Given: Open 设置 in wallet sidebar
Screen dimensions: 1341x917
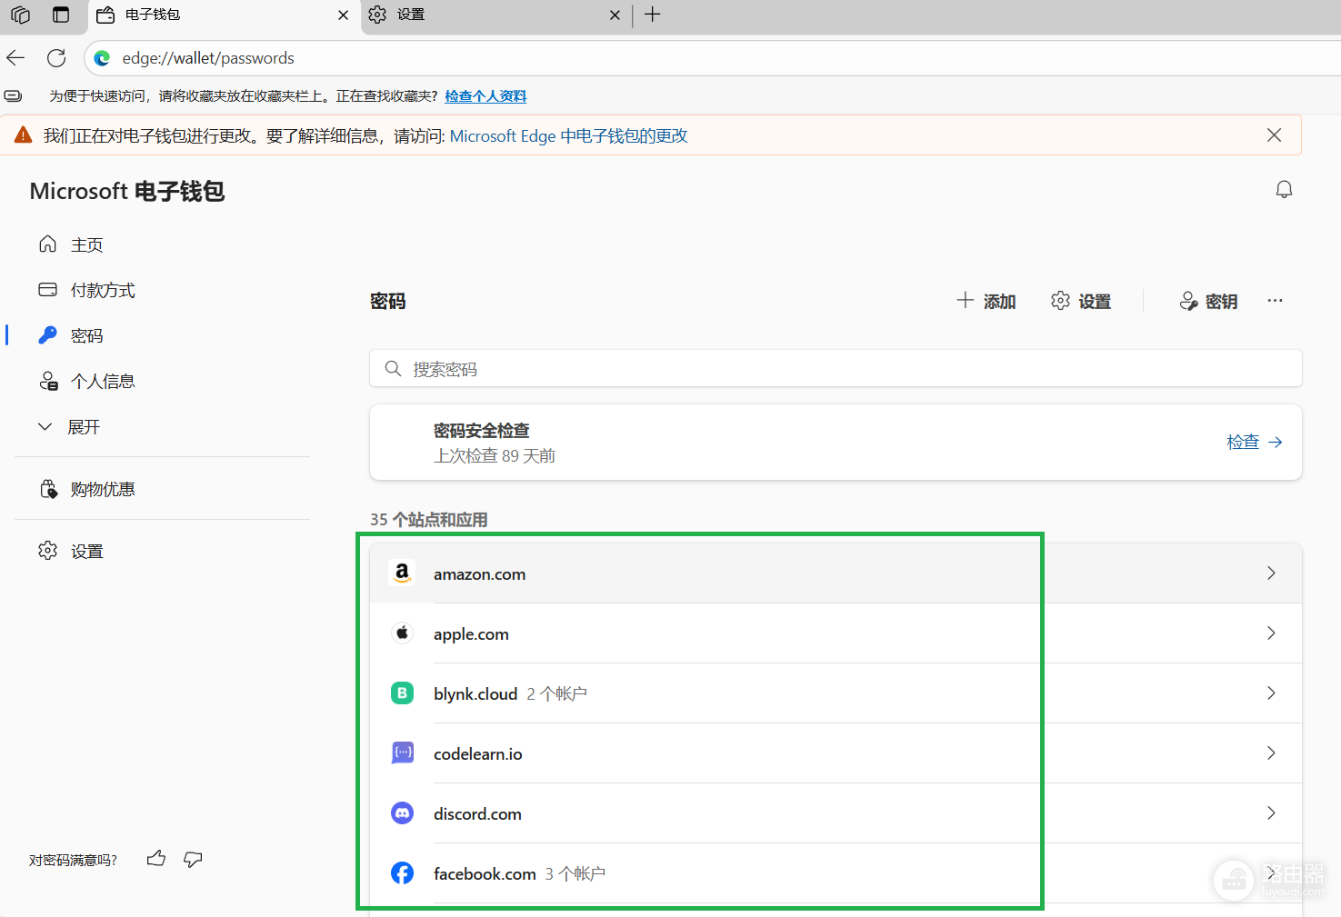Looking at the screenshot, I should [x=86, y=551].
